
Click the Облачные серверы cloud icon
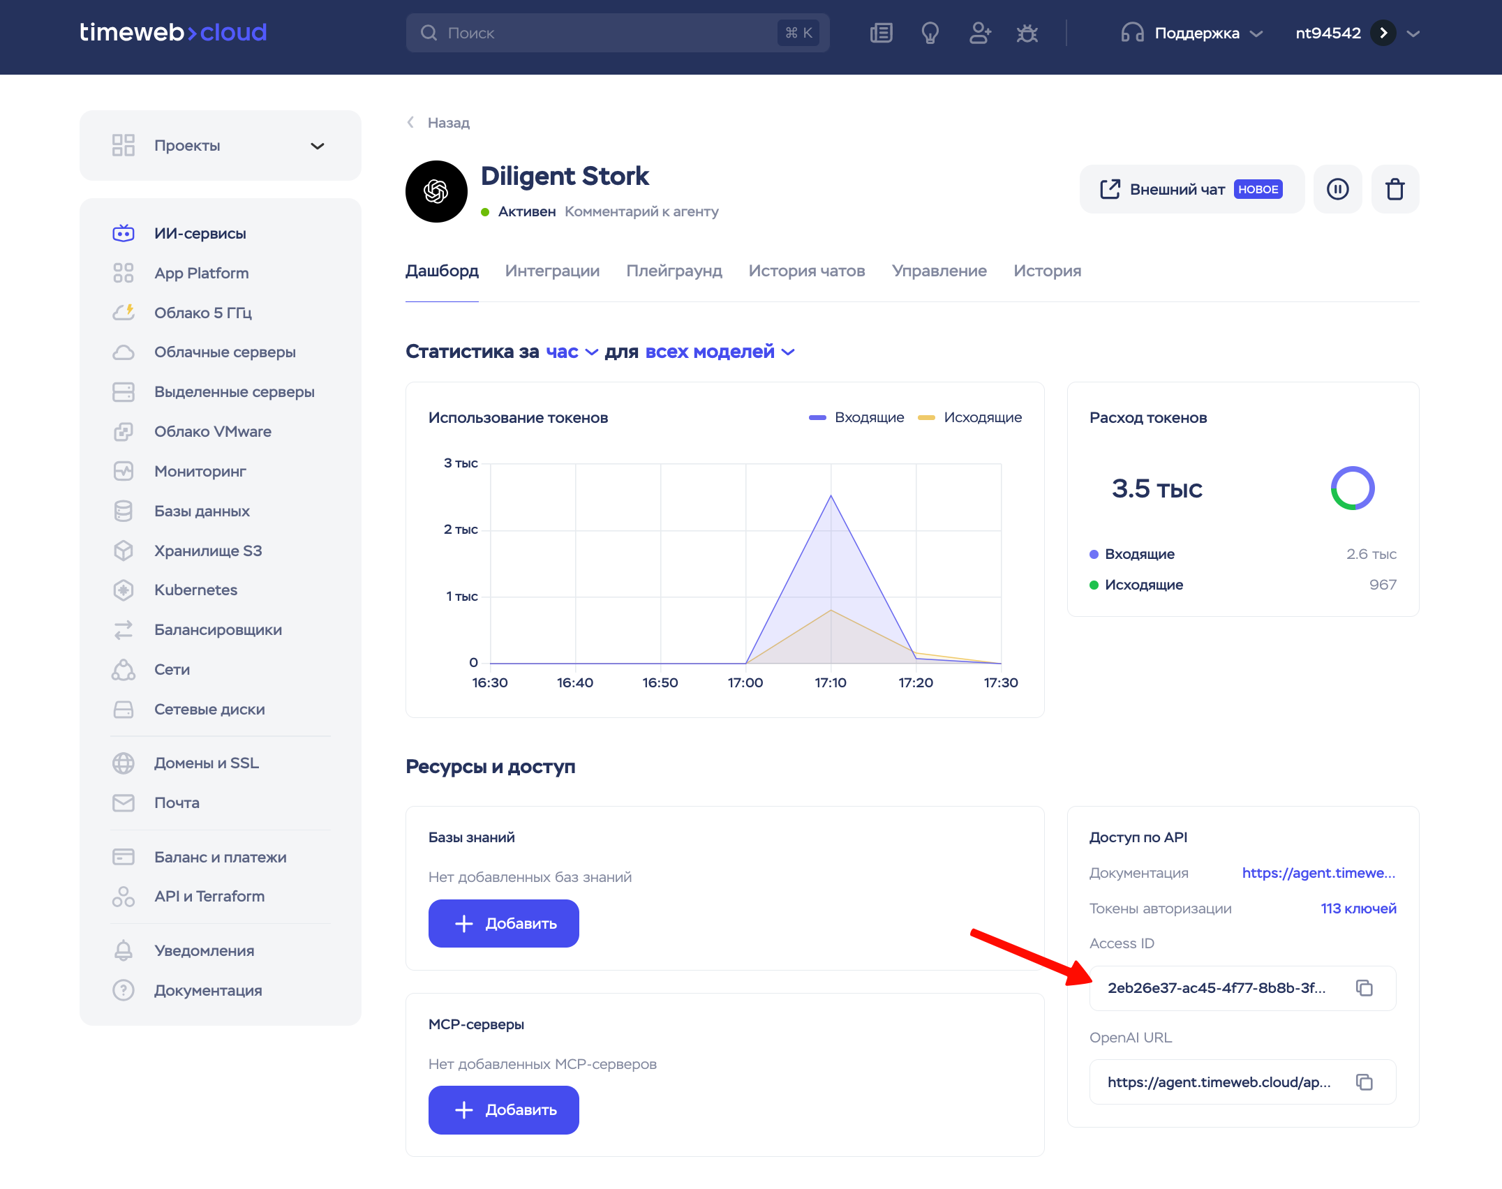124,352
